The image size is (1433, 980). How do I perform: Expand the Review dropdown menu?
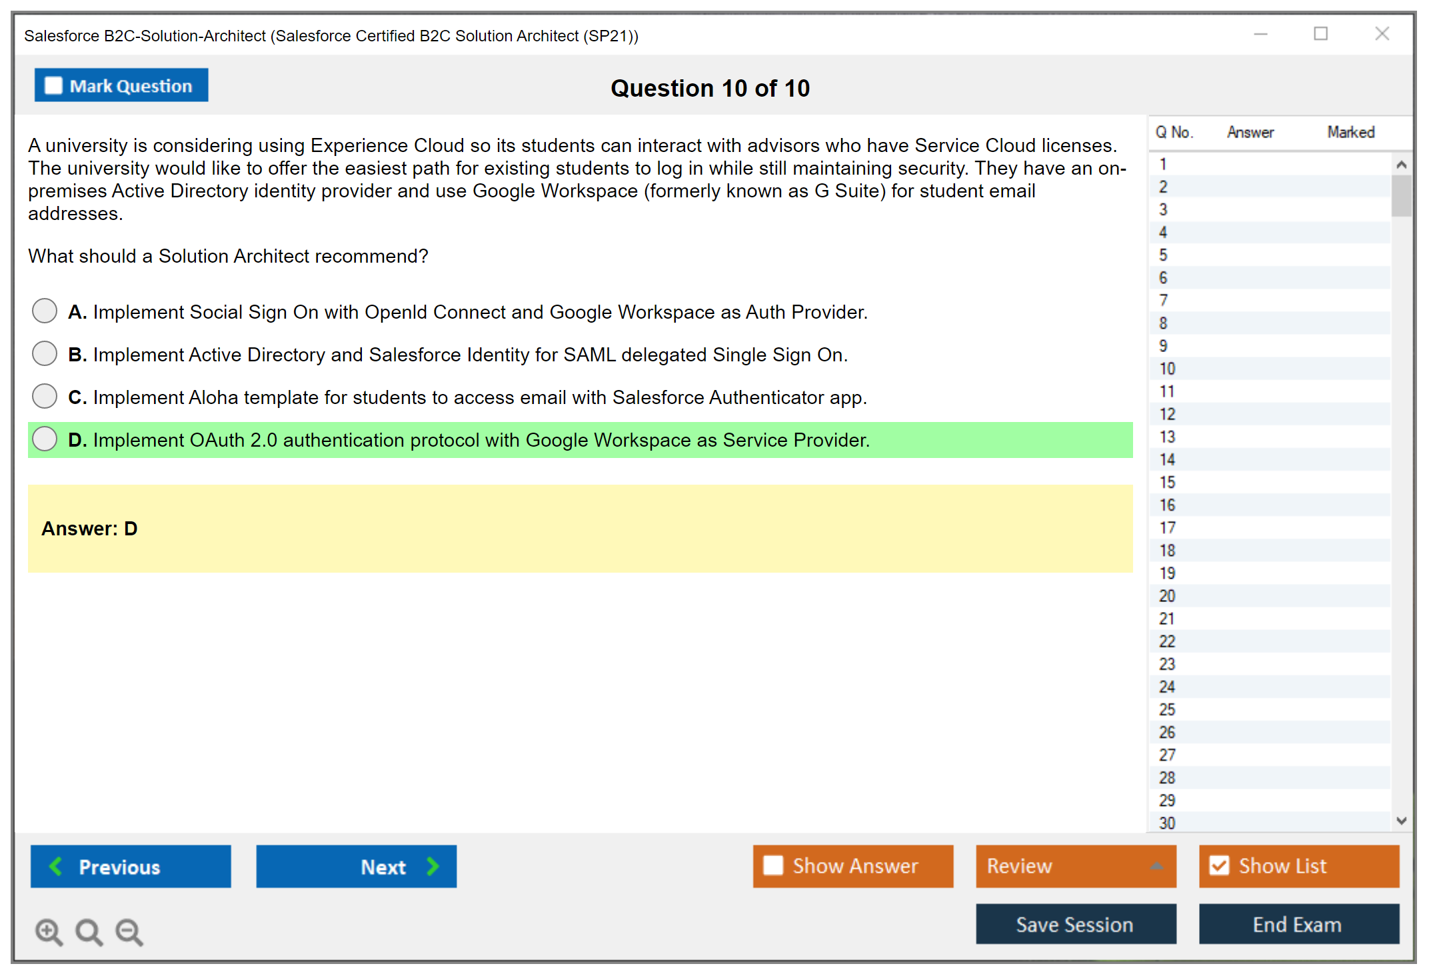(1156, 866)
